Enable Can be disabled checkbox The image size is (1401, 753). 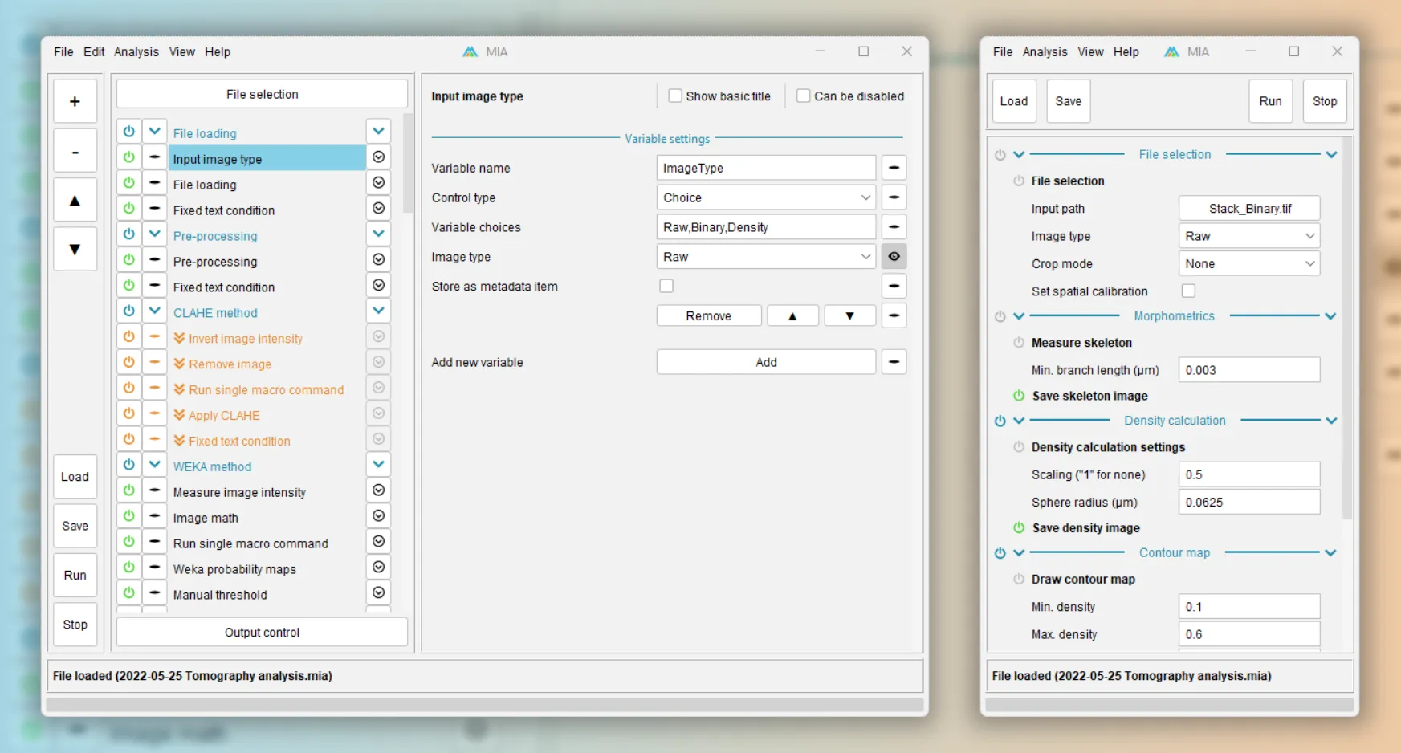click(x=803, y=96)
